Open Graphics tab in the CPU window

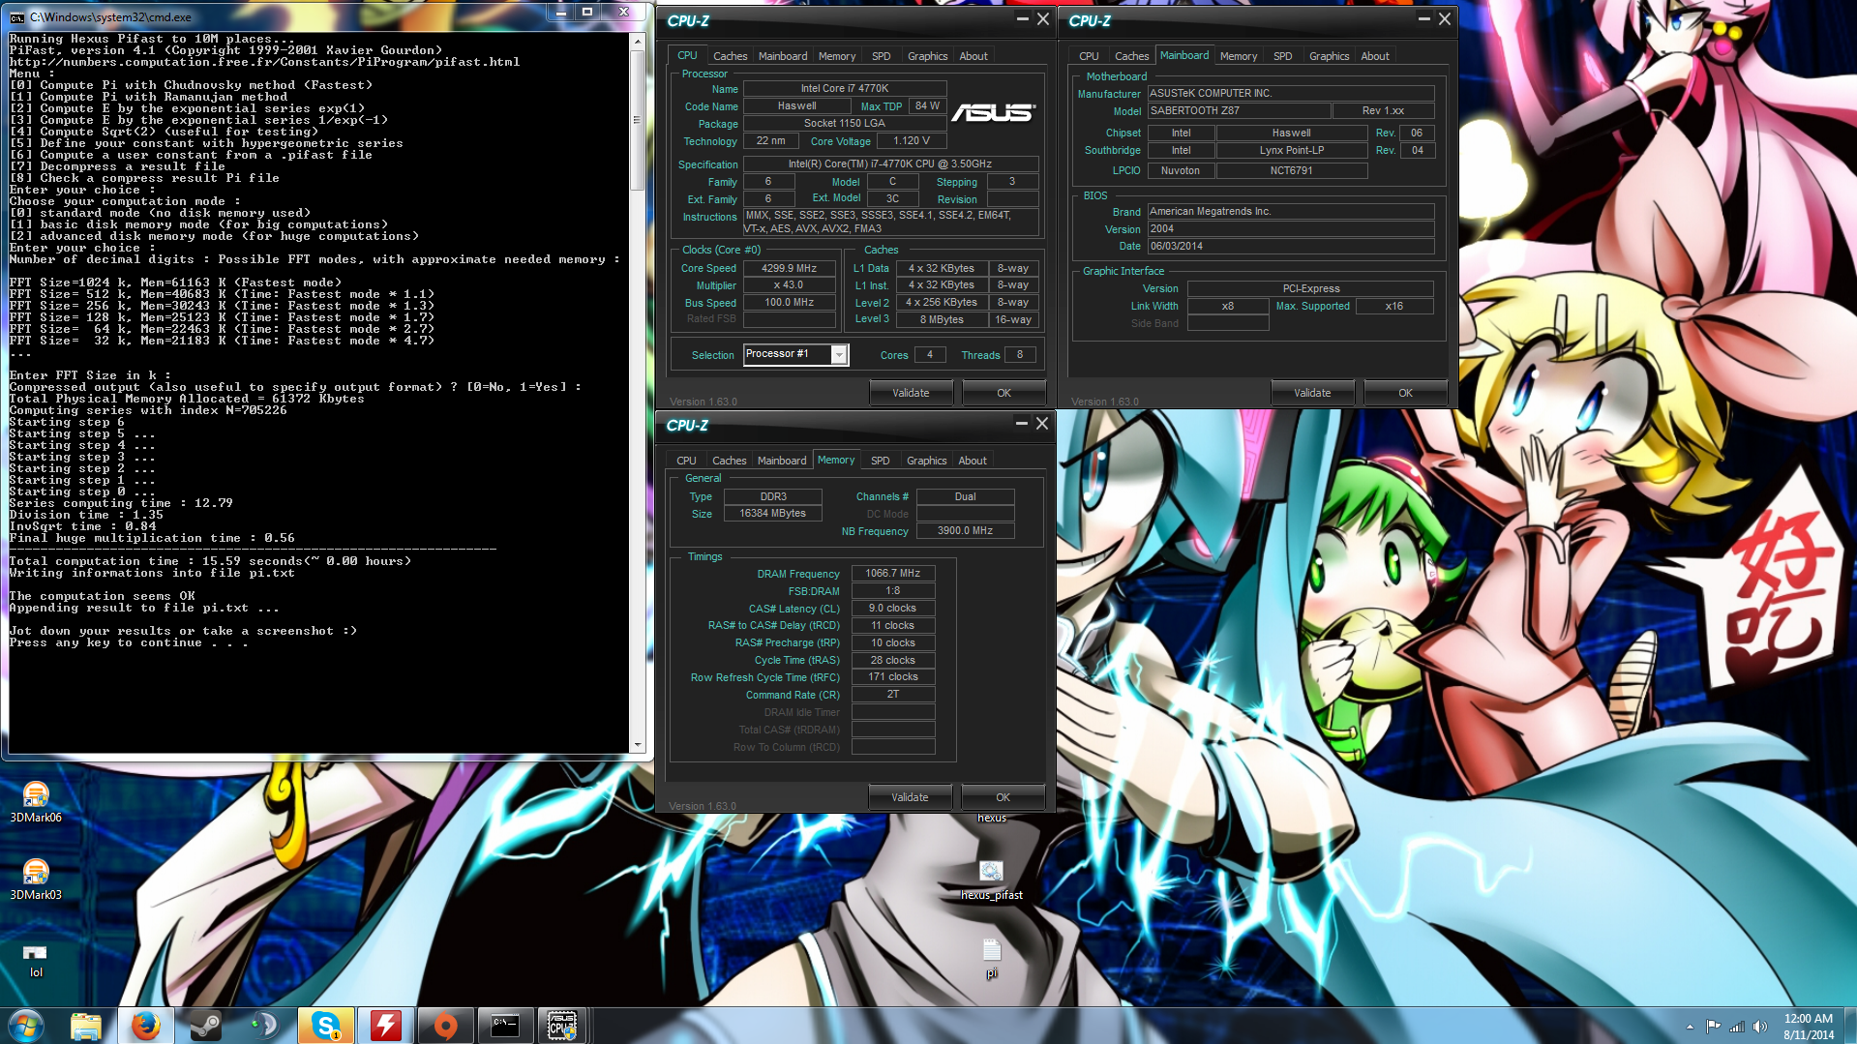[x=927, y=56]
